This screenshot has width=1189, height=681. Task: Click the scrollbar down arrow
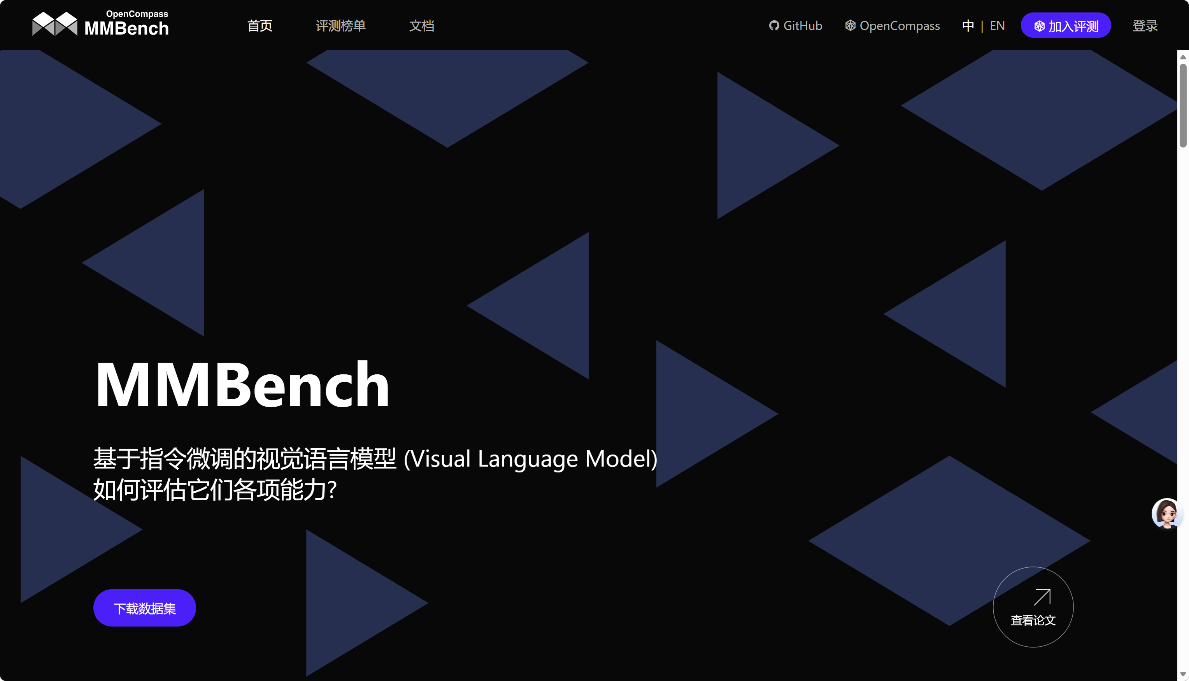(1183, 674)
